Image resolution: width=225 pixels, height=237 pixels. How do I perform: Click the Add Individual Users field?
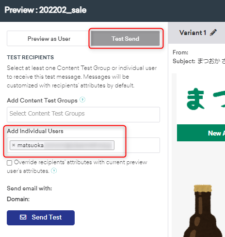(x=83, y=145)
